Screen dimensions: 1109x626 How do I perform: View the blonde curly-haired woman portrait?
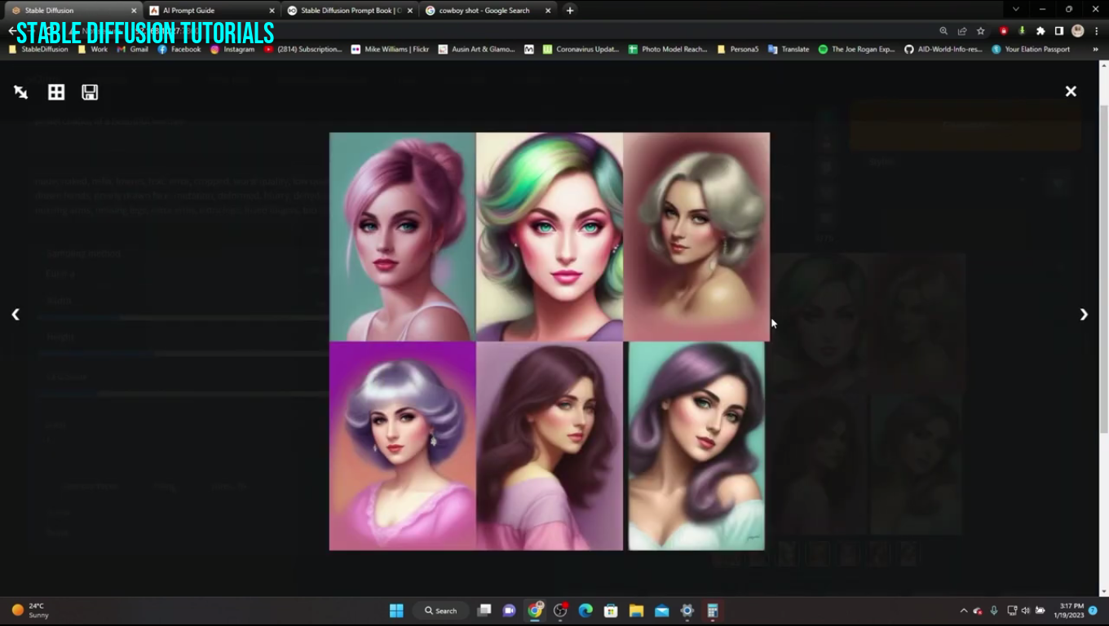[696, 236]
